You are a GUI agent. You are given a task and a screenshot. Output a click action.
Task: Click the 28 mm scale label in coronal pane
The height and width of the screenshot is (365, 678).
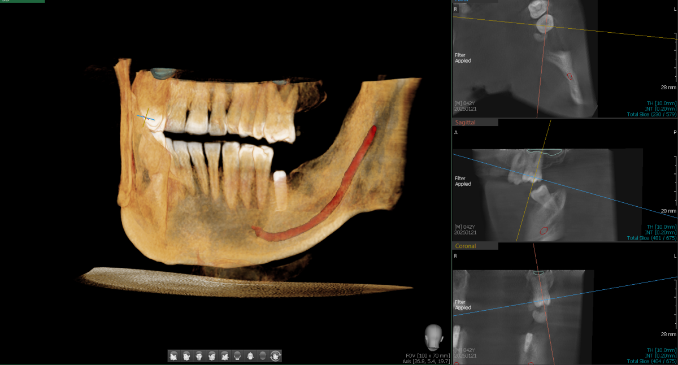[x=668, y=334]
